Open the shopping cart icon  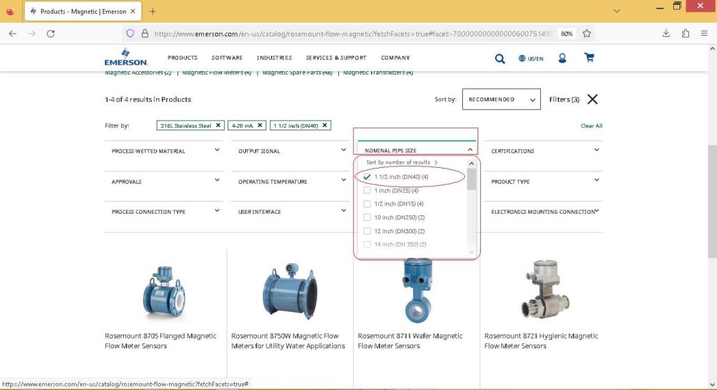coord(589,58)
